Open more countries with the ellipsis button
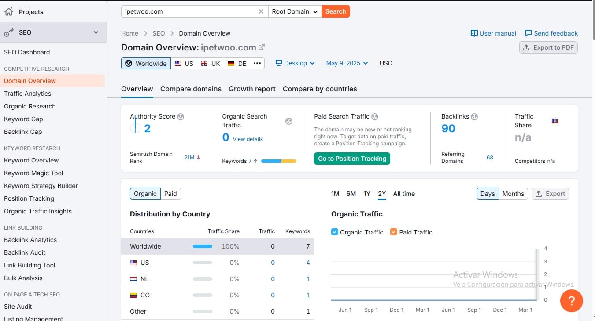The width and height of the screenshot is (595, 321). 257,63
